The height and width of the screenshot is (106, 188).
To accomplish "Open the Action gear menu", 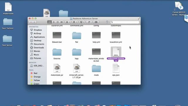I will coord(75,22).
